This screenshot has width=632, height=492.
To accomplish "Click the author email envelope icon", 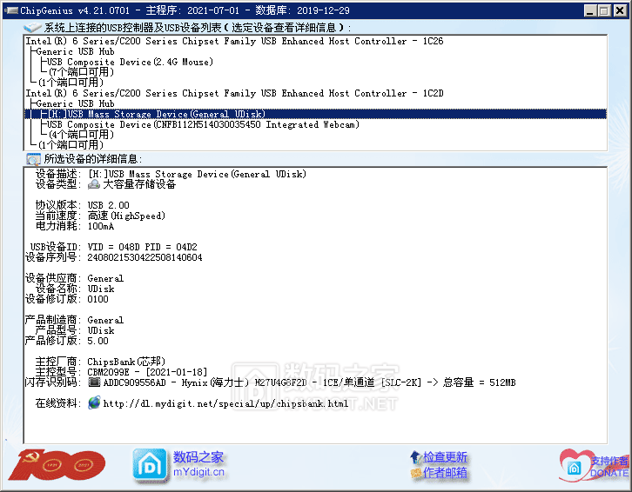I will [x=415, y=472].
